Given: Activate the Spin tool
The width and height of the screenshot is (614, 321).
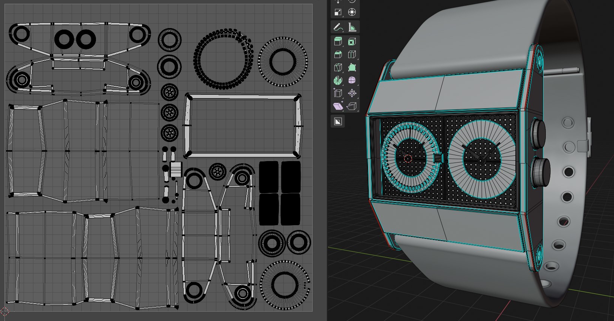Looking at the screenshot, I should pos(338,81).
